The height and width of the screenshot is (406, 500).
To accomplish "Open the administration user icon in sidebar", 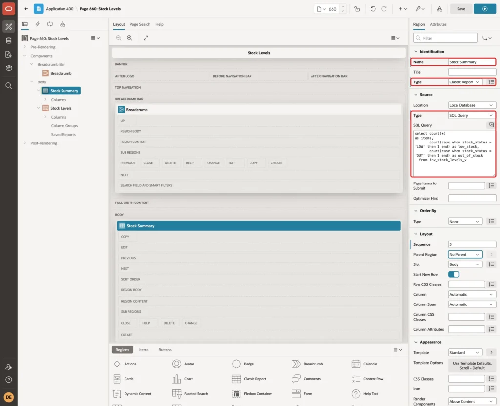I will (x=9, y=367).
